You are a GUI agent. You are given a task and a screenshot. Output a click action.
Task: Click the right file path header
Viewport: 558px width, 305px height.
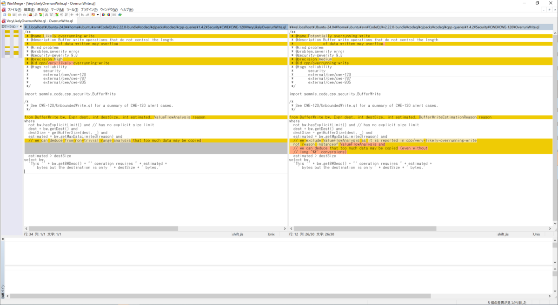tap(421, 27)
